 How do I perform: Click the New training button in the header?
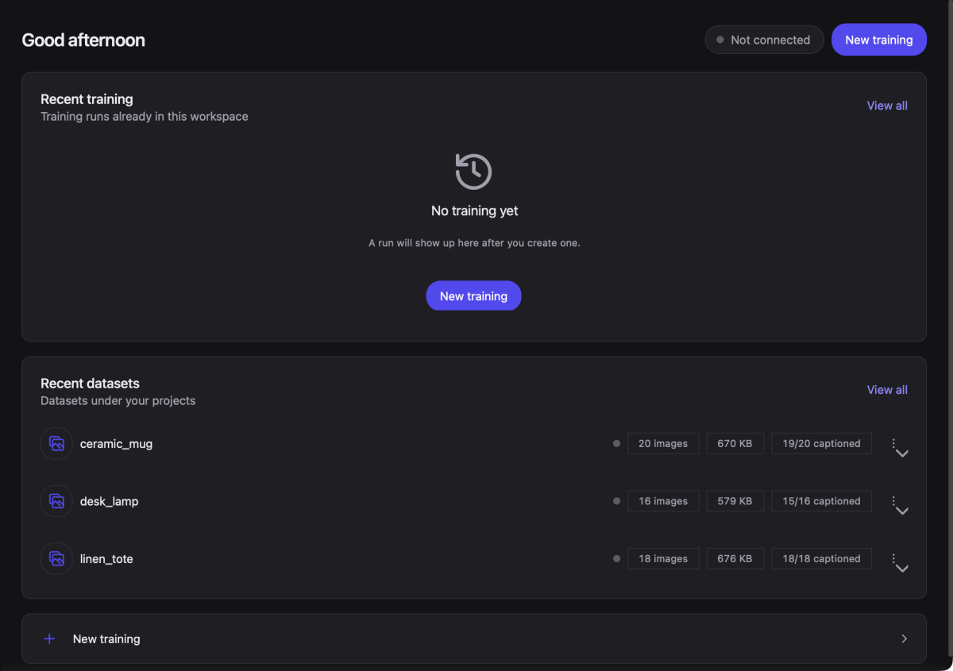point(879,40)
